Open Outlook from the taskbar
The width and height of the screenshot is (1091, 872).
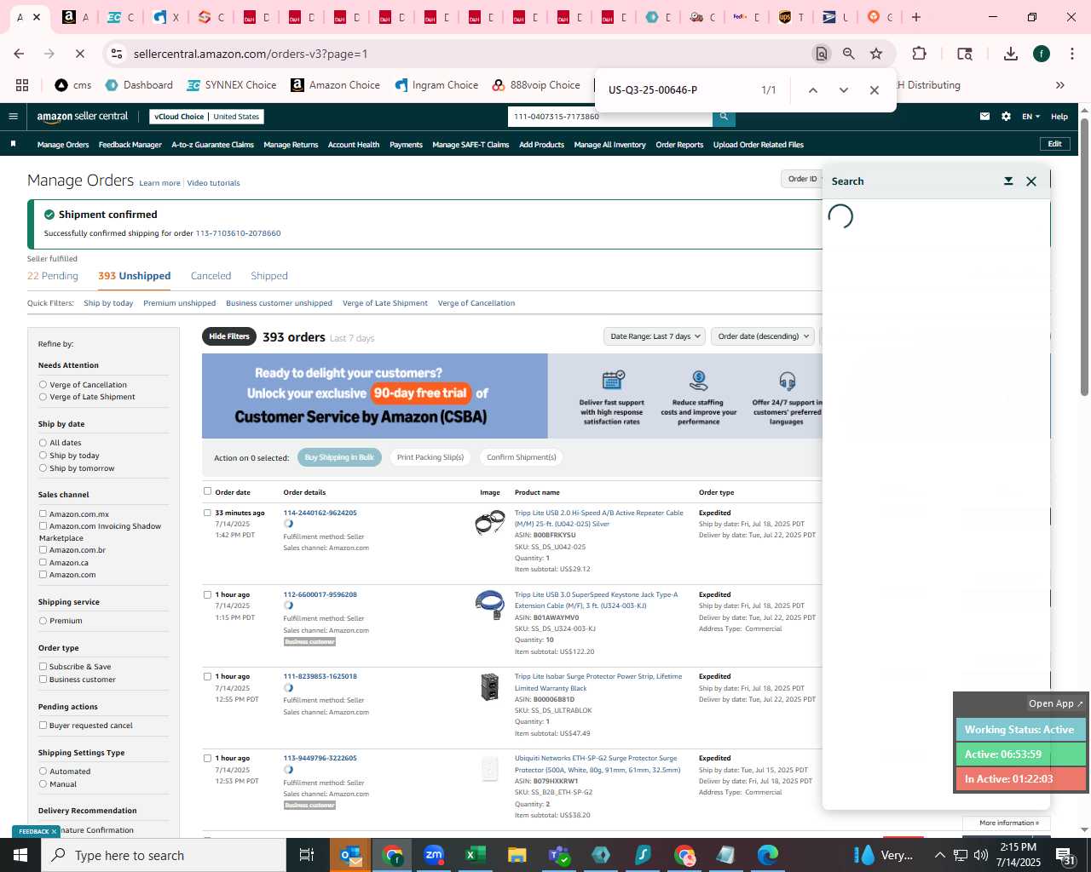tap(351, 855)
